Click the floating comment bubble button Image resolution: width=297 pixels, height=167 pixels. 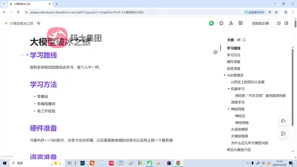pyautogui.click(x=283, y=134)
